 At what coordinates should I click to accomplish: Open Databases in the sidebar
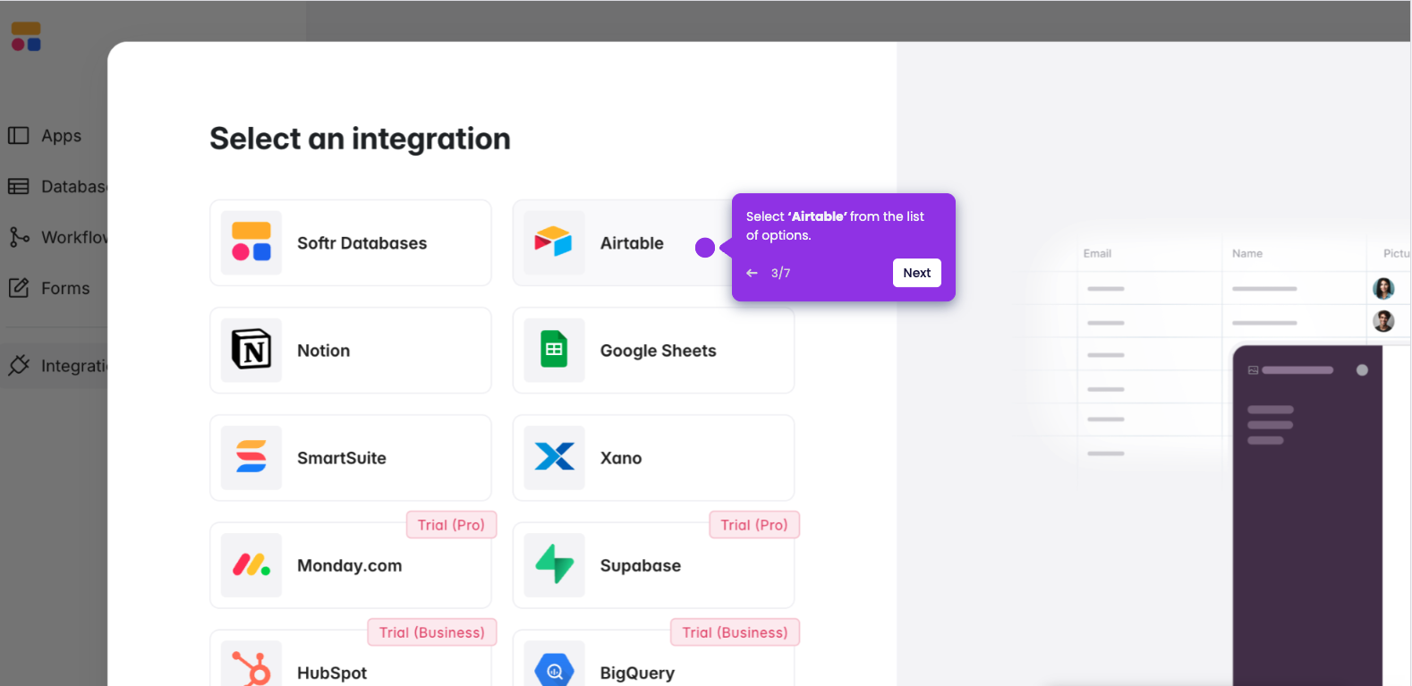point(74,186)
